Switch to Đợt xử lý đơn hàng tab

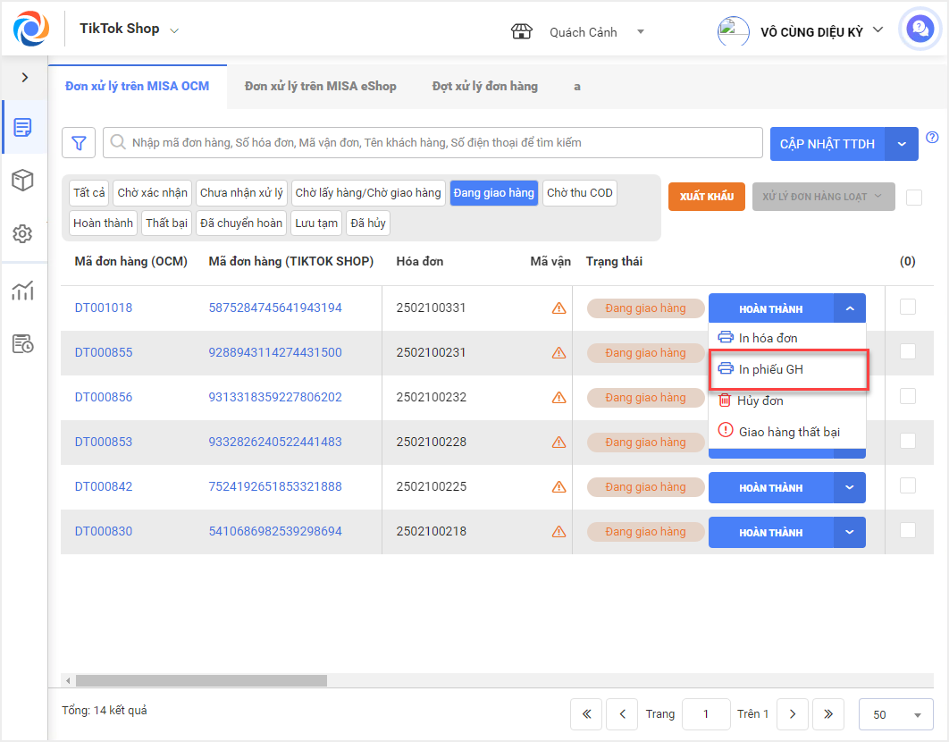click(485, 87)
